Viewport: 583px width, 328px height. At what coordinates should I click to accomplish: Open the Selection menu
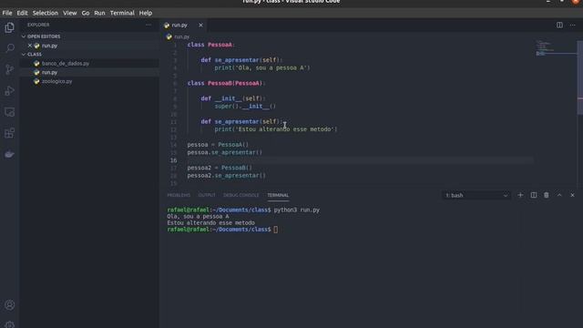46,13
